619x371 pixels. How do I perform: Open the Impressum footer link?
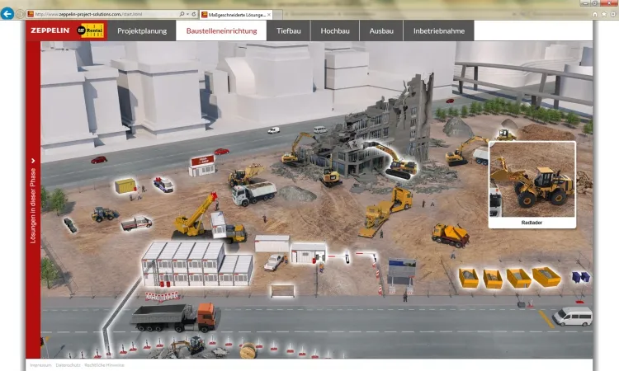point(40,364)
